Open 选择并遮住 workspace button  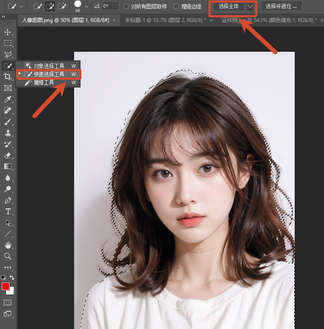[281, 6]
